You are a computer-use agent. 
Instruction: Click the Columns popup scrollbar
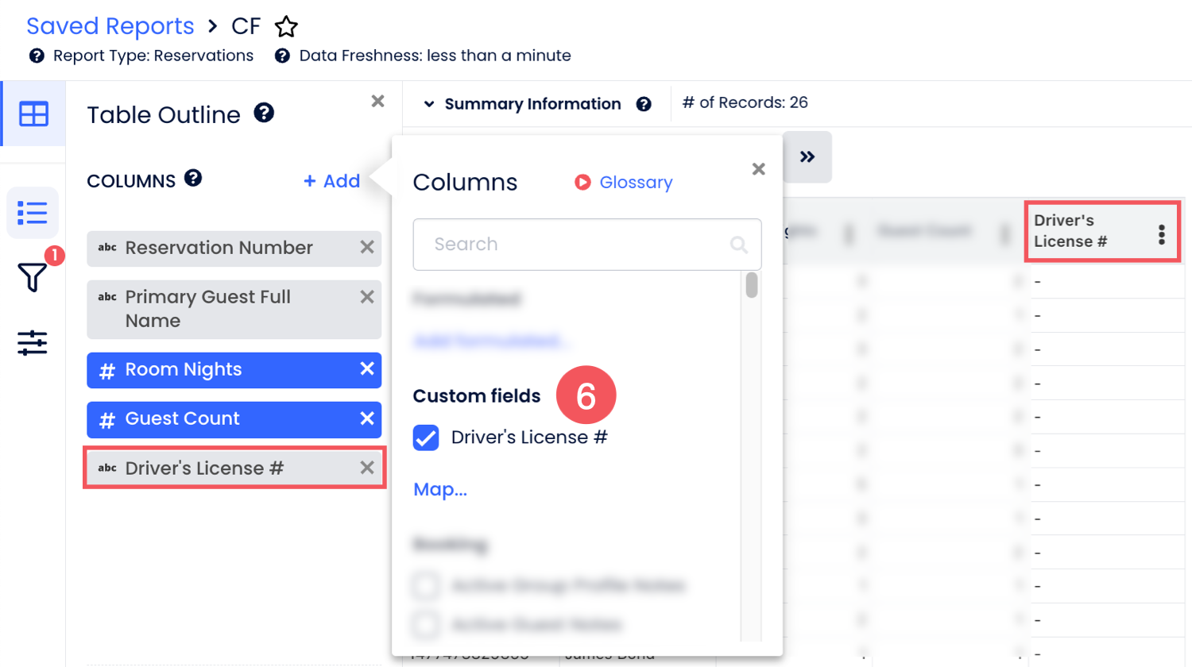(x=752, y=286)
